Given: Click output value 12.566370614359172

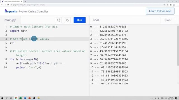Looking at the screenshot, I should click(114, 31).
